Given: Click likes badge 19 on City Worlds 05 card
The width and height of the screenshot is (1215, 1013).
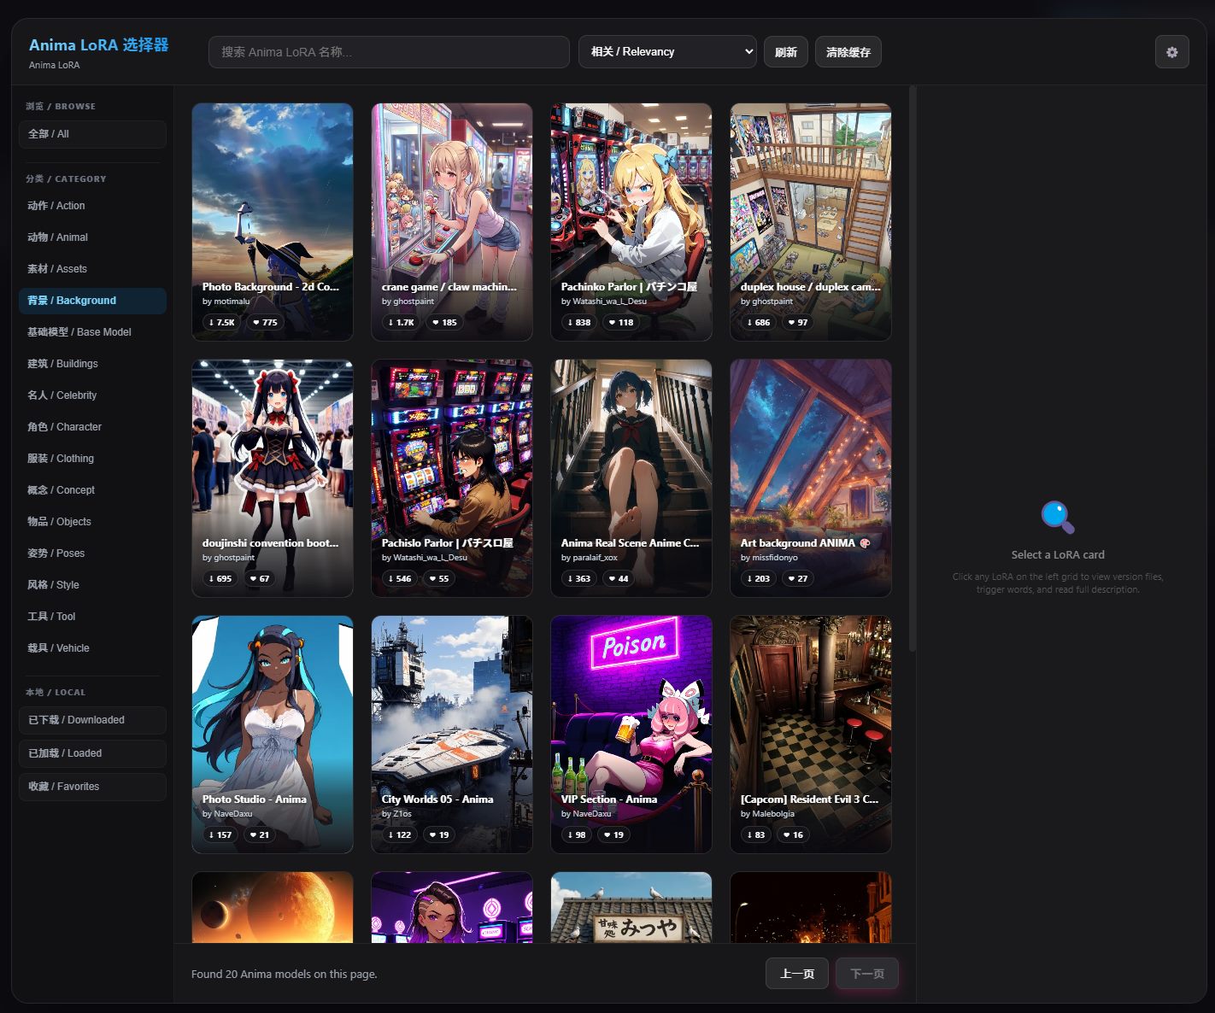Looking at the screenshot, I should (x=438, y=834).
